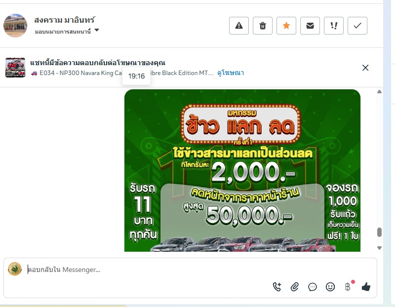The image size is (395, 307).
Task: Open saved replies speech bubble icon
Action: point(313,287)
